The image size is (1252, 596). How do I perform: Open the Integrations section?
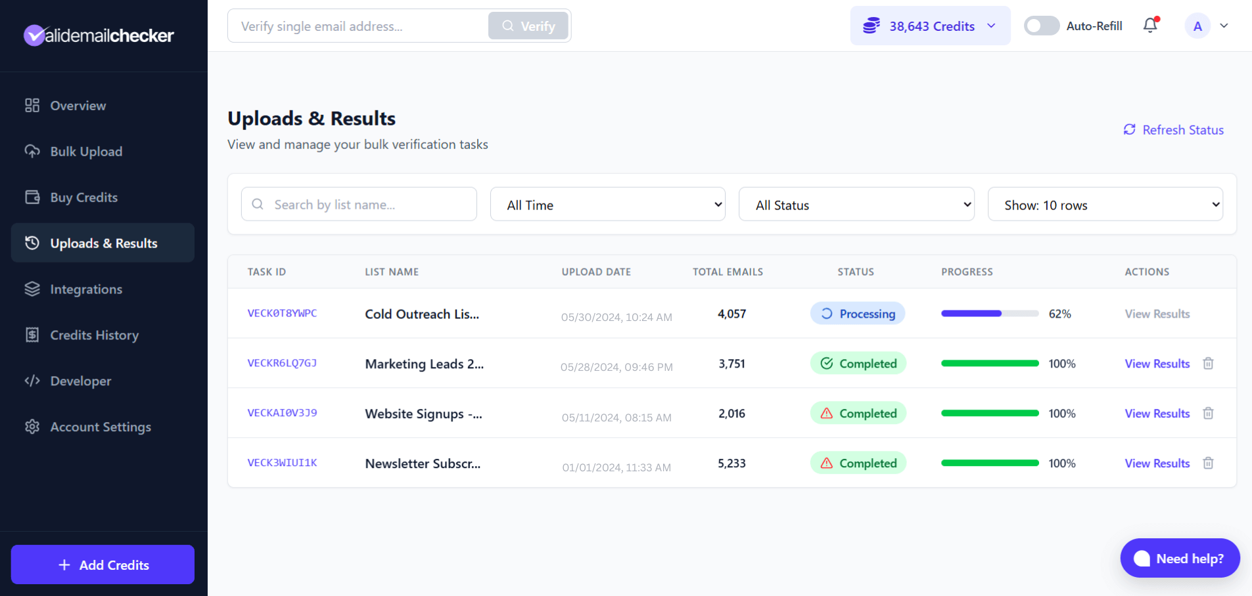pos(85,289)
